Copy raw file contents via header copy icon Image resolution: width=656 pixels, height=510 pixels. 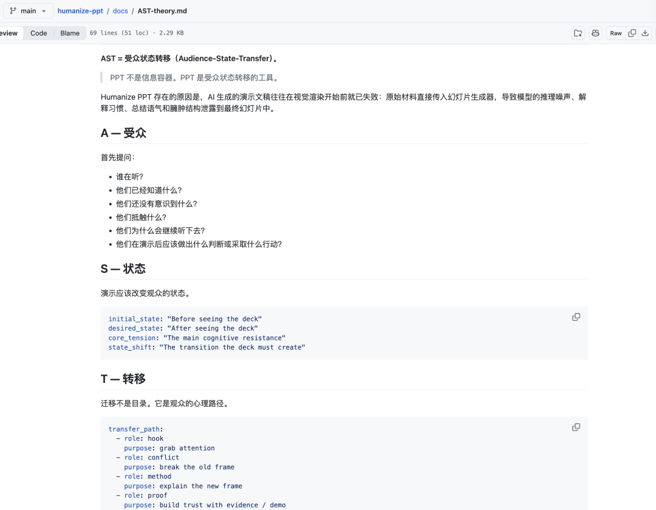(632, 33)
